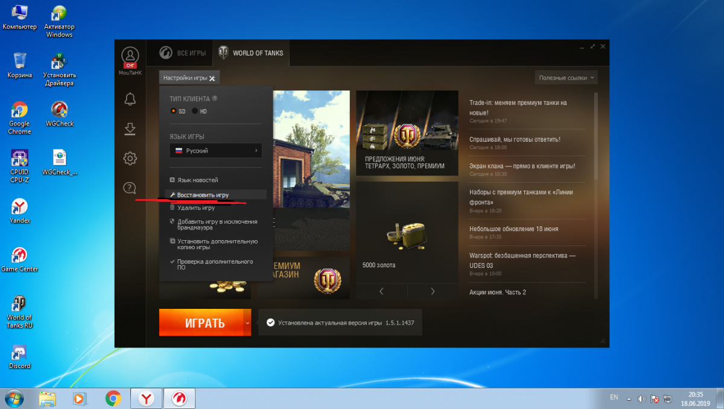This screenshot has height=409, width=724.
Task: Open Google Chrome desktop shortcut
Action: pyautogui.click(x=19, y=117)
